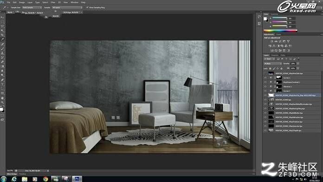This screenshot has height=182, width=323.
Task: Click the color spectrum ramp in Color panel
Action: tap(280, 31)
